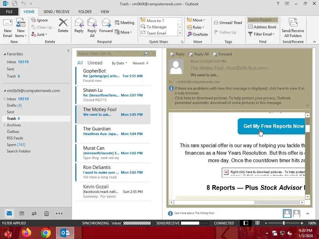Open the Junk dropdown
Screen dimensions: 319x239
click(x=39, y=34)
